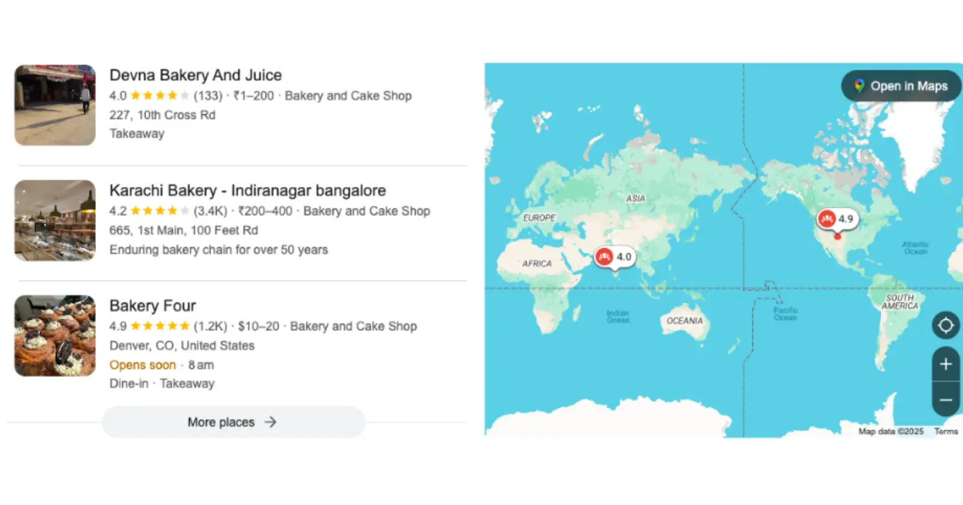Click the OCEANIA label on the map

point(684,321)
